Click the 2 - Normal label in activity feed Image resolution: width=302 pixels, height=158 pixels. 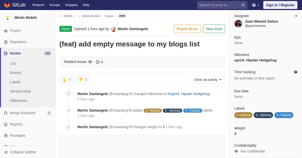point(153,111)
